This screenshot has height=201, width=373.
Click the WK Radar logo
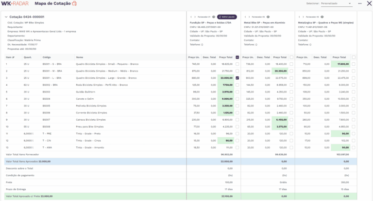[x=16, y=3]
